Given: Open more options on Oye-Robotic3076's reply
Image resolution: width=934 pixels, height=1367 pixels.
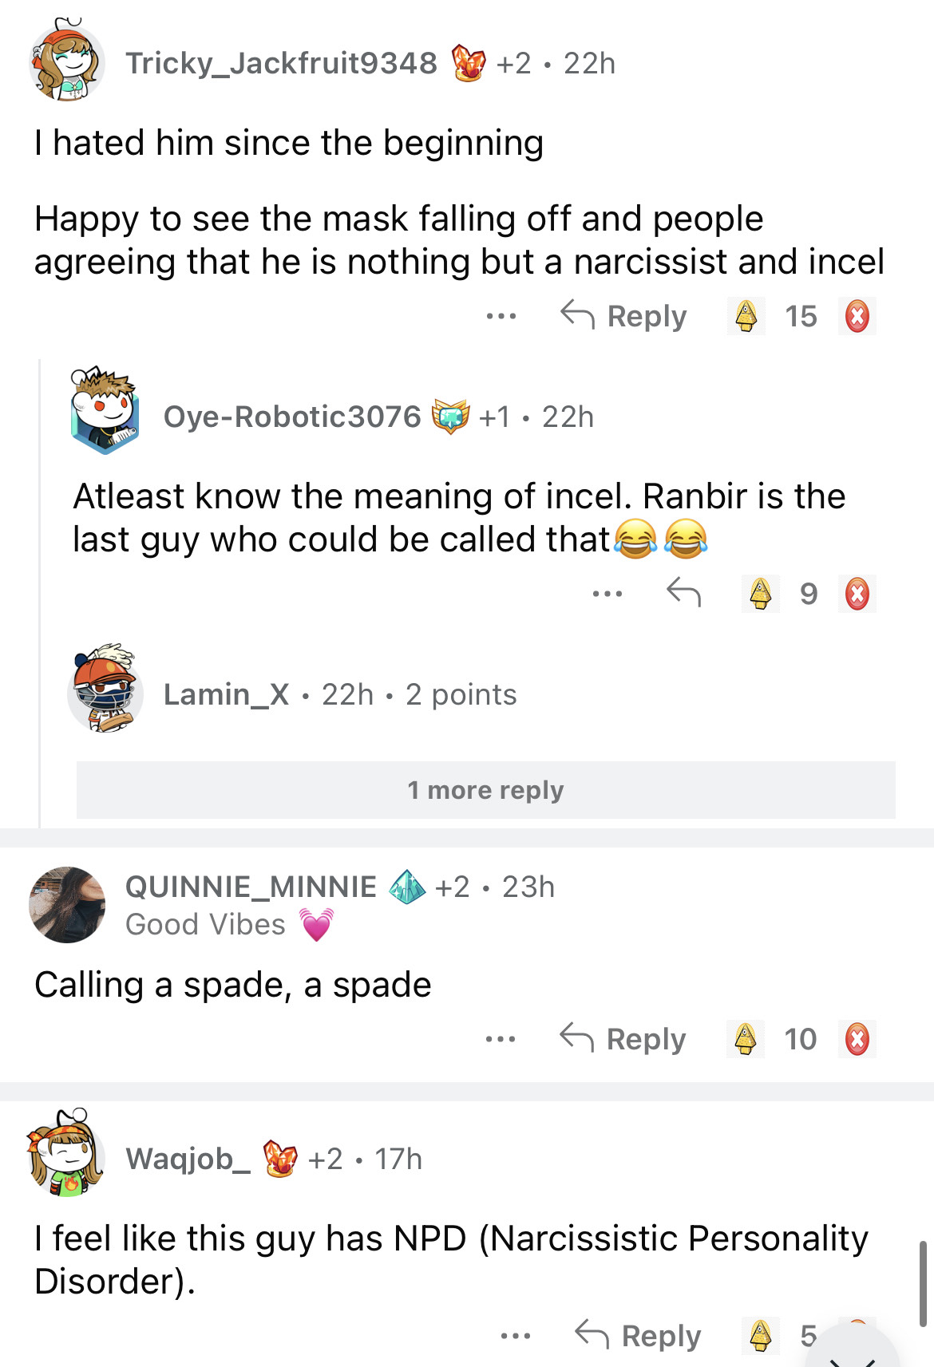Looking at the screenshot, I should coord(607,594).
